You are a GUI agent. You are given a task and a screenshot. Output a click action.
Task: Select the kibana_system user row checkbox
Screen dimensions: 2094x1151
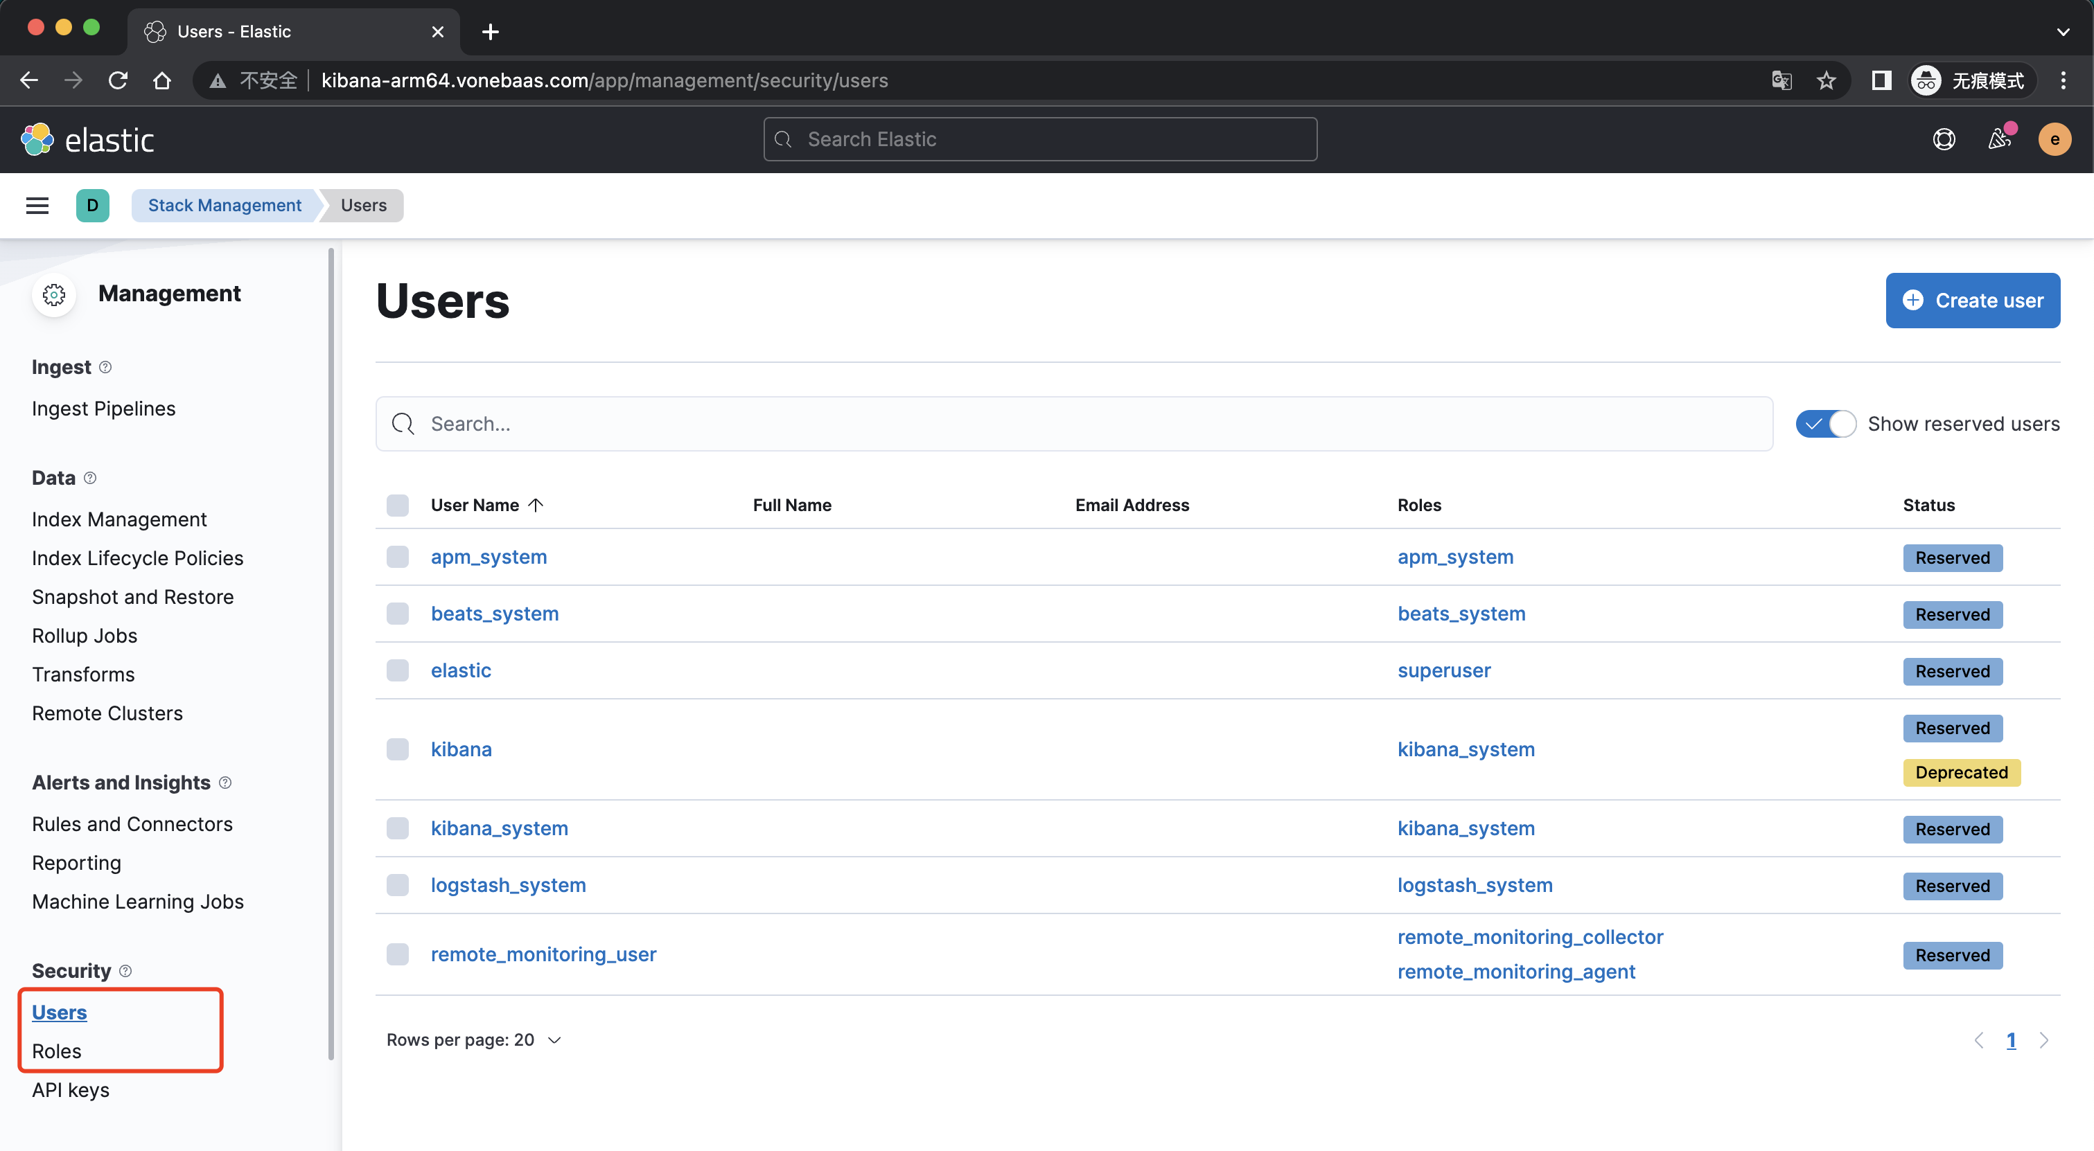(x=398, y=828)
